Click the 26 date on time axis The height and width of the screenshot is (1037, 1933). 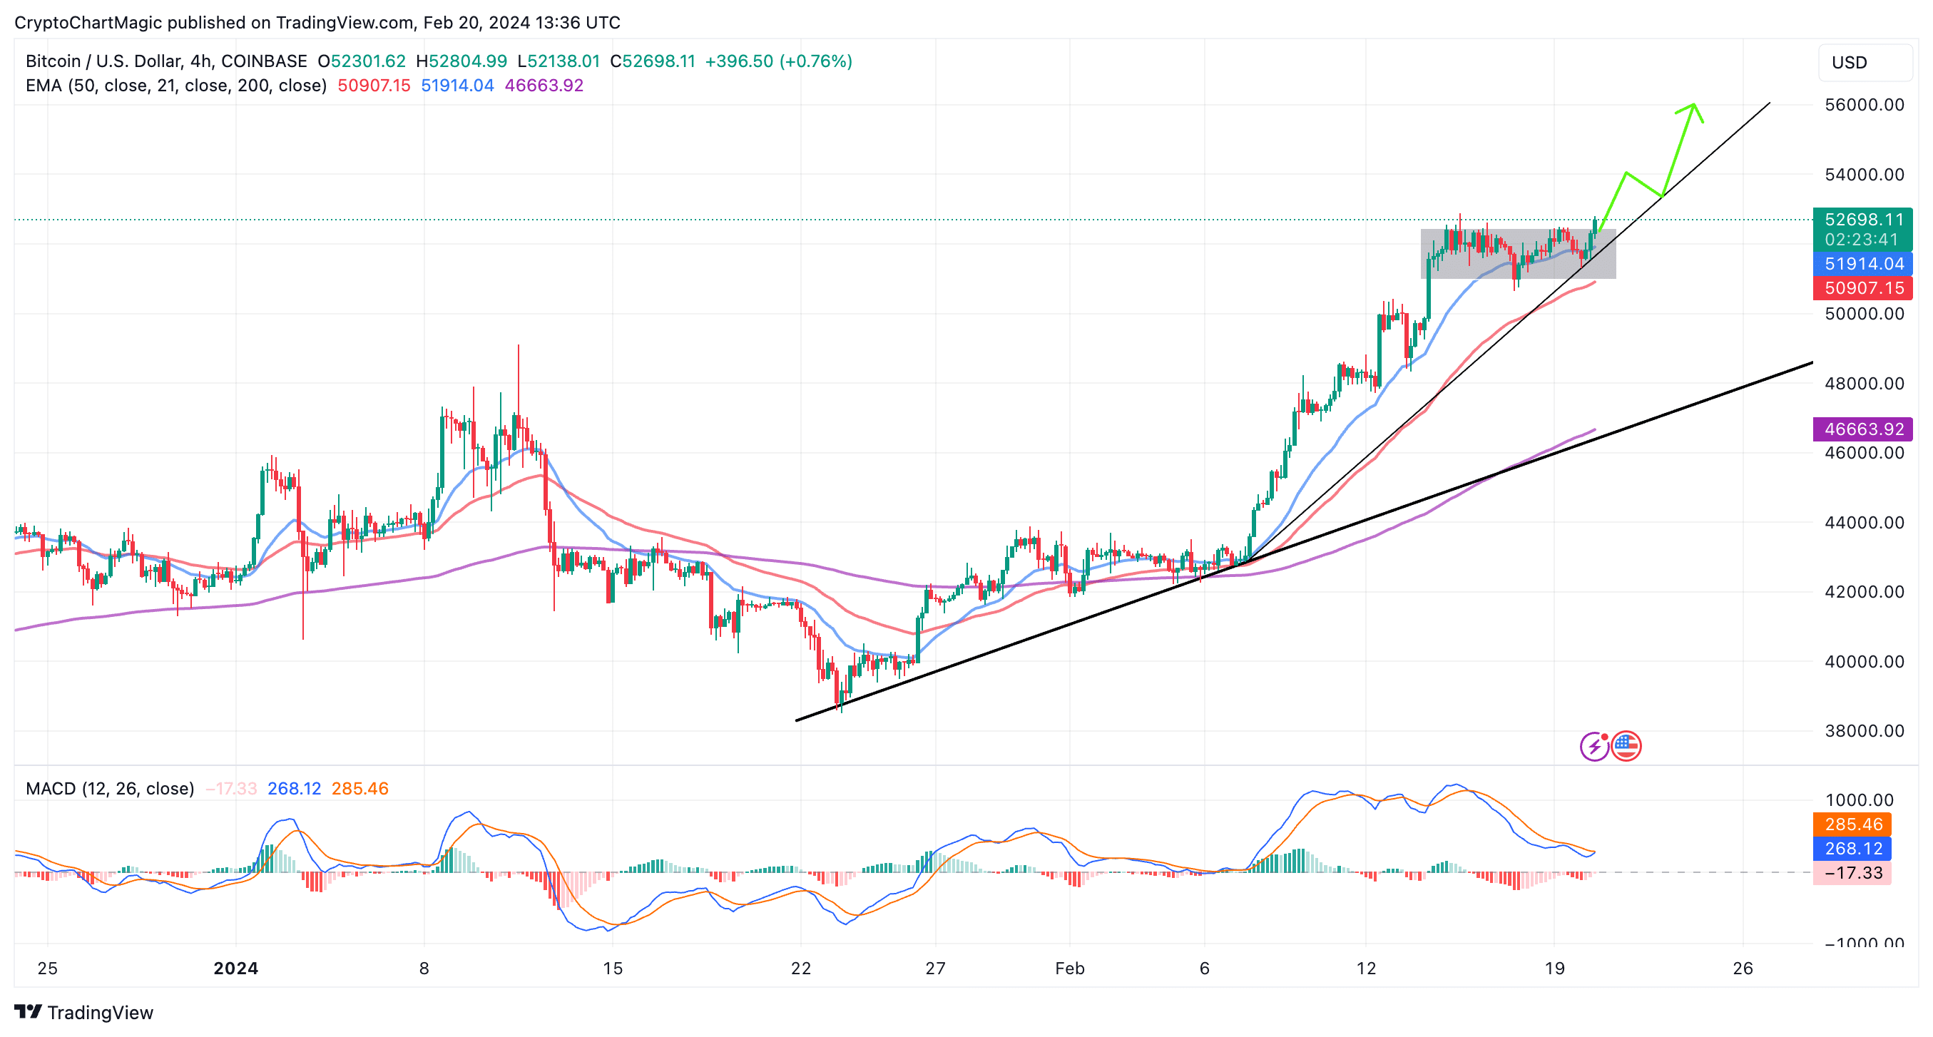1743,968
